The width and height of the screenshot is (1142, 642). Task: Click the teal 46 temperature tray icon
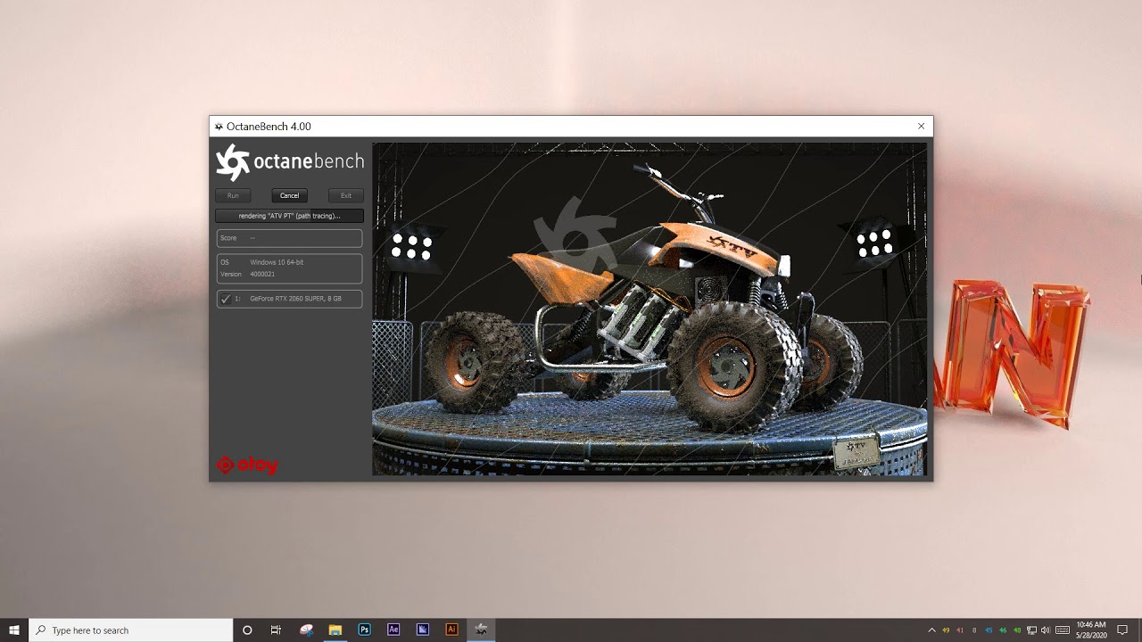pyautogui.click(x=1003, y=630)
